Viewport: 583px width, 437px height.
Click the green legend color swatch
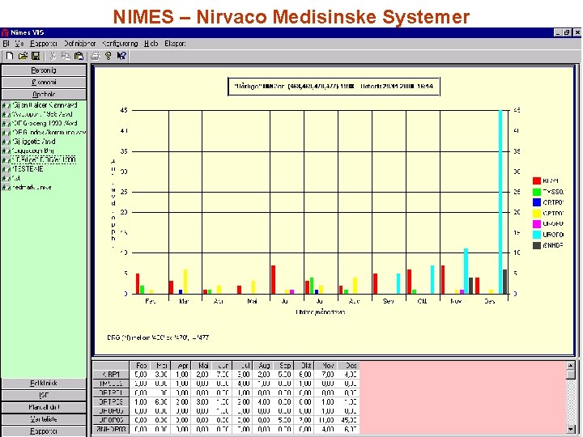point(537,192)
